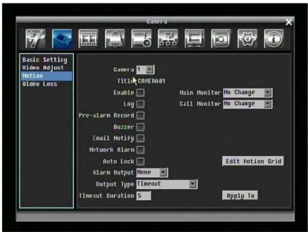Image resolution: width=308 pixels, height=232 pixels.
Task: Open the Display monitor icon
Action: pos(195,38)
